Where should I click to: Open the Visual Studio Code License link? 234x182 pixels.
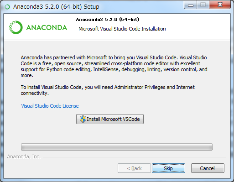click(x=50, y=106)
